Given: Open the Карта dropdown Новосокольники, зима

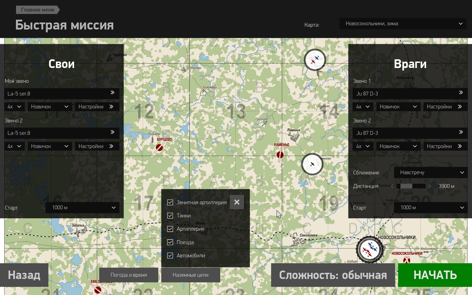Looking at the screenshot, I should point(403,24).
